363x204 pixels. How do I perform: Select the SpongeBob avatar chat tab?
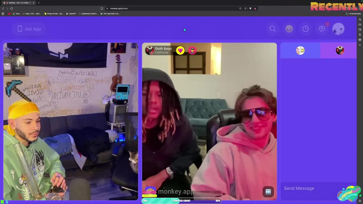[x=300, y=50]
